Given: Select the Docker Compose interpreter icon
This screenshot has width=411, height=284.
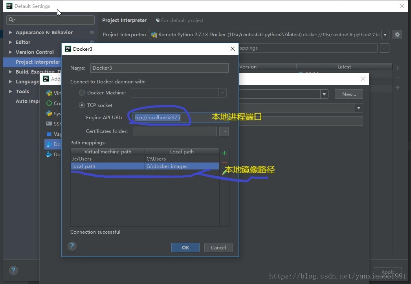Looking at the screenshot, I should [49, 154].
